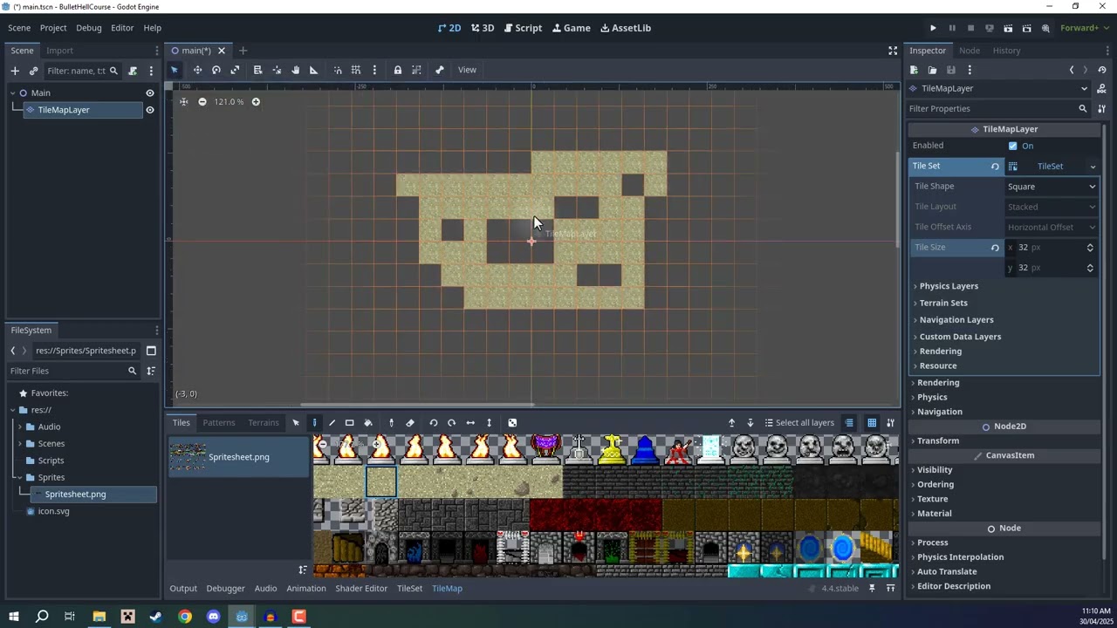Image resolution: width=1117 pixels, height=628 pixels.
Task: Open the Shader Editor bottom panel
Action: tap(361, 589)
